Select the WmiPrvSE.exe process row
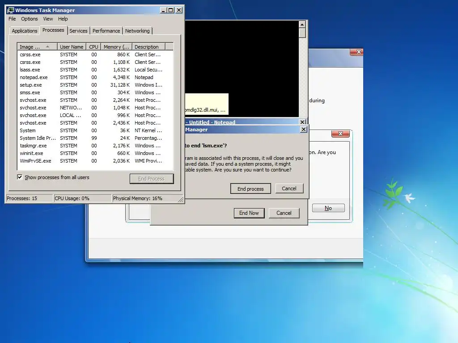The height and width of the screenshot is (343, 458). click(95, 161)
